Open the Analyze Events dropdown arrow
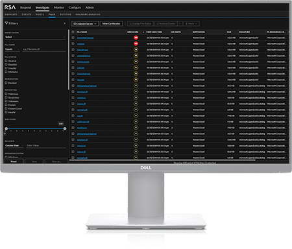 pyautogui.click(x=180, y=23)
